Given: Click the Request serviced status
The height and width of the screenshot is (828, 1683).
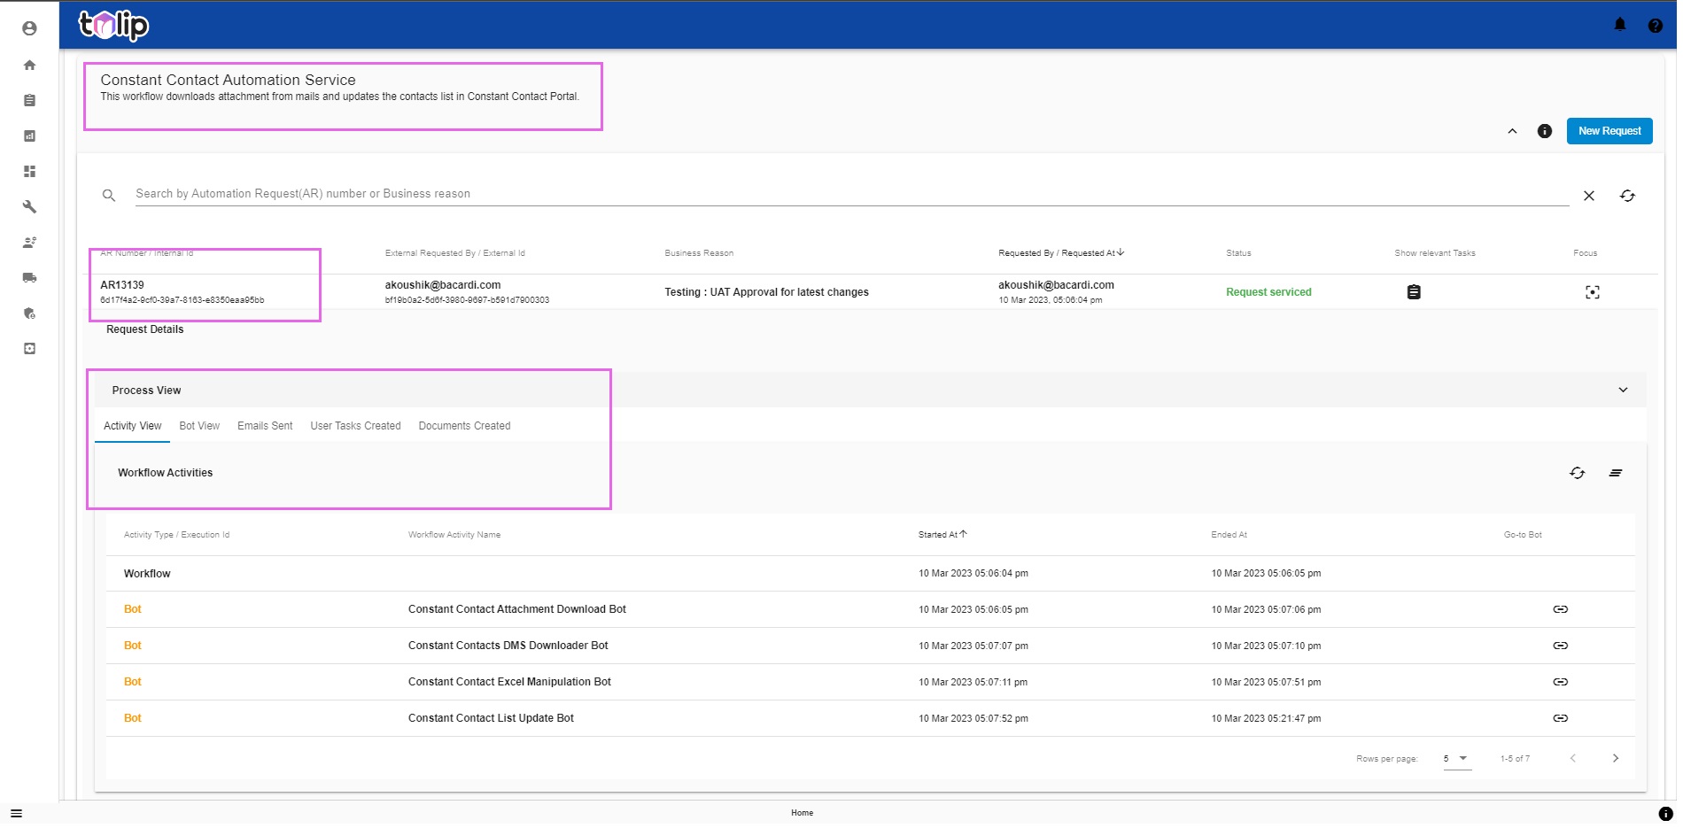Looking at the screenshot, I should coord(1268,292).
